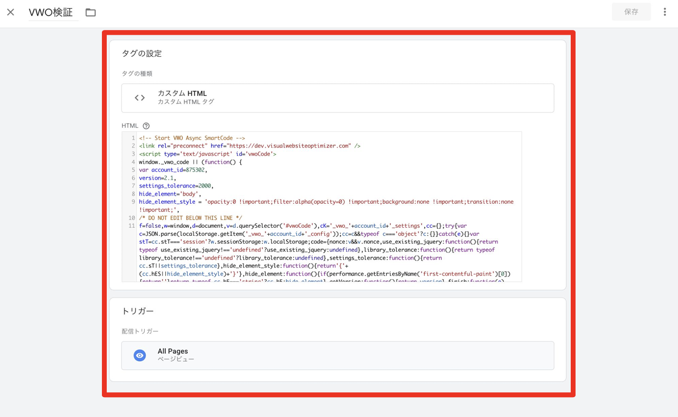
Task: Select the カスタム HTML tag type row
Action: 337,98
